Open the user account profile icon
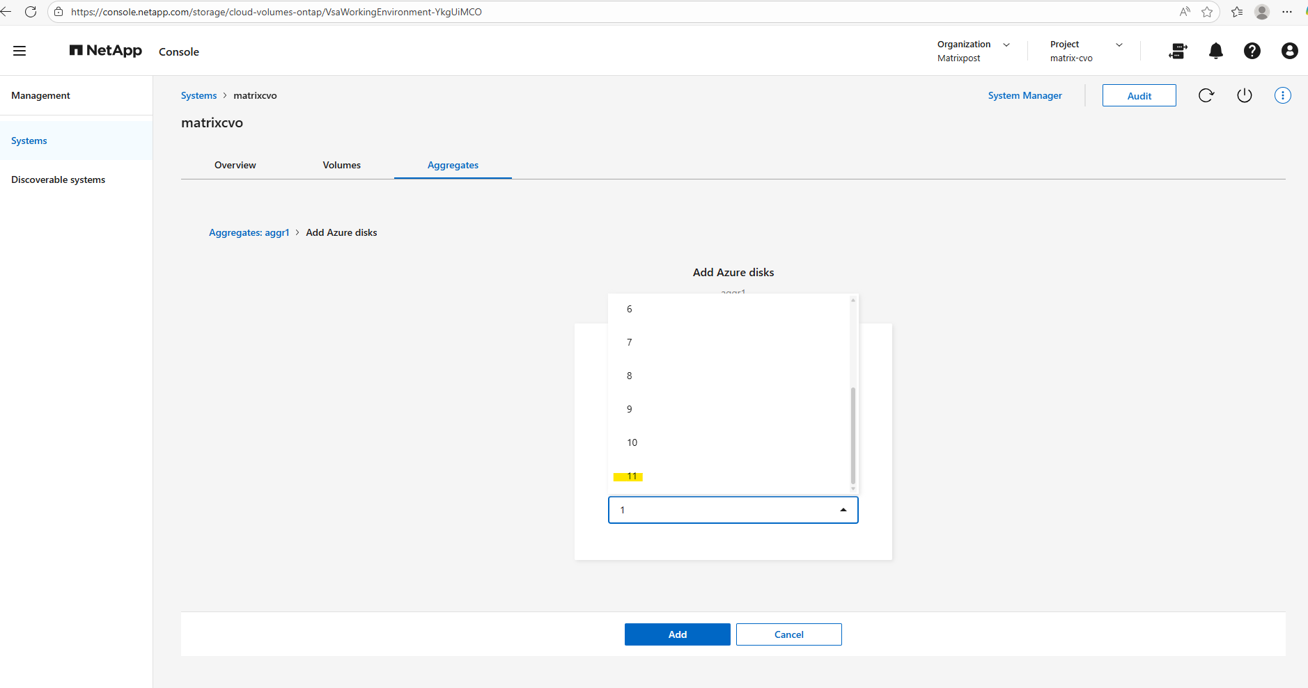1308x688 pixels. pyautogui.click(x=1289, y=51)
